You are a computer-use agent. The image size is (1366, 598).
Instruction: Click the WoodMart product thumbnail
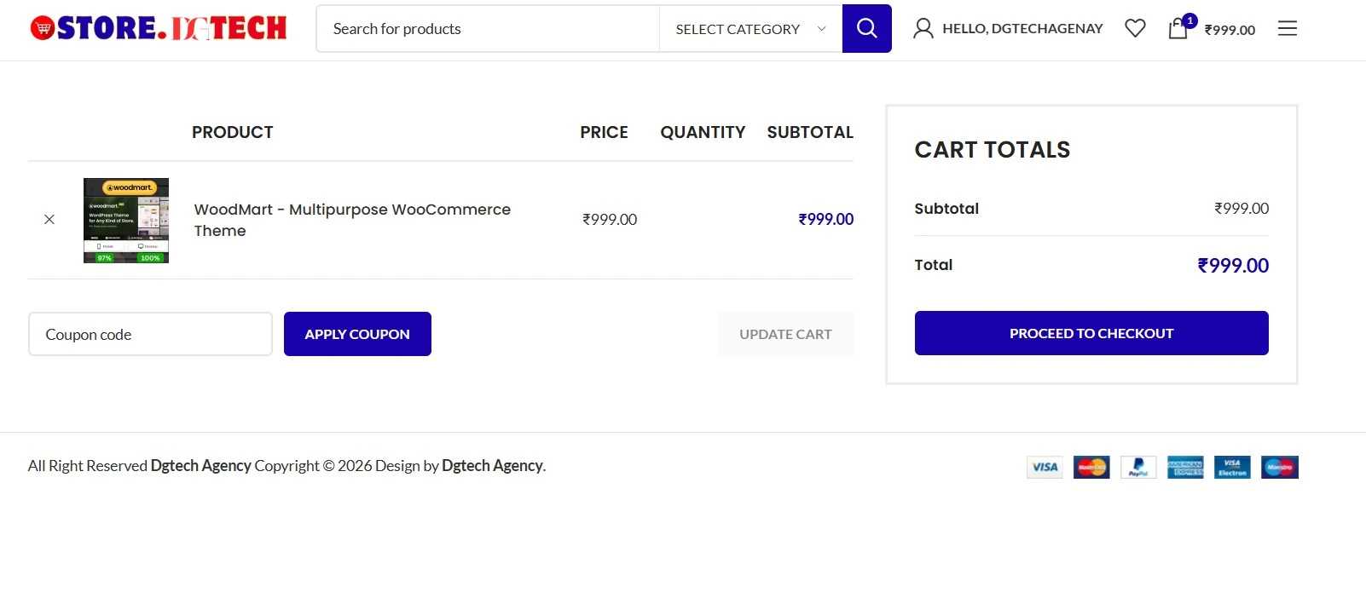126,221
